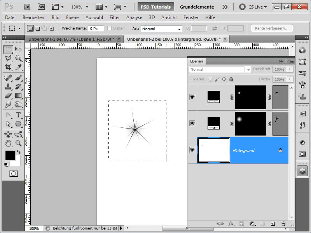Viewport: 311px width, 233px height.
Task: Launch Adobe Bridge
Action: point(27,7)
